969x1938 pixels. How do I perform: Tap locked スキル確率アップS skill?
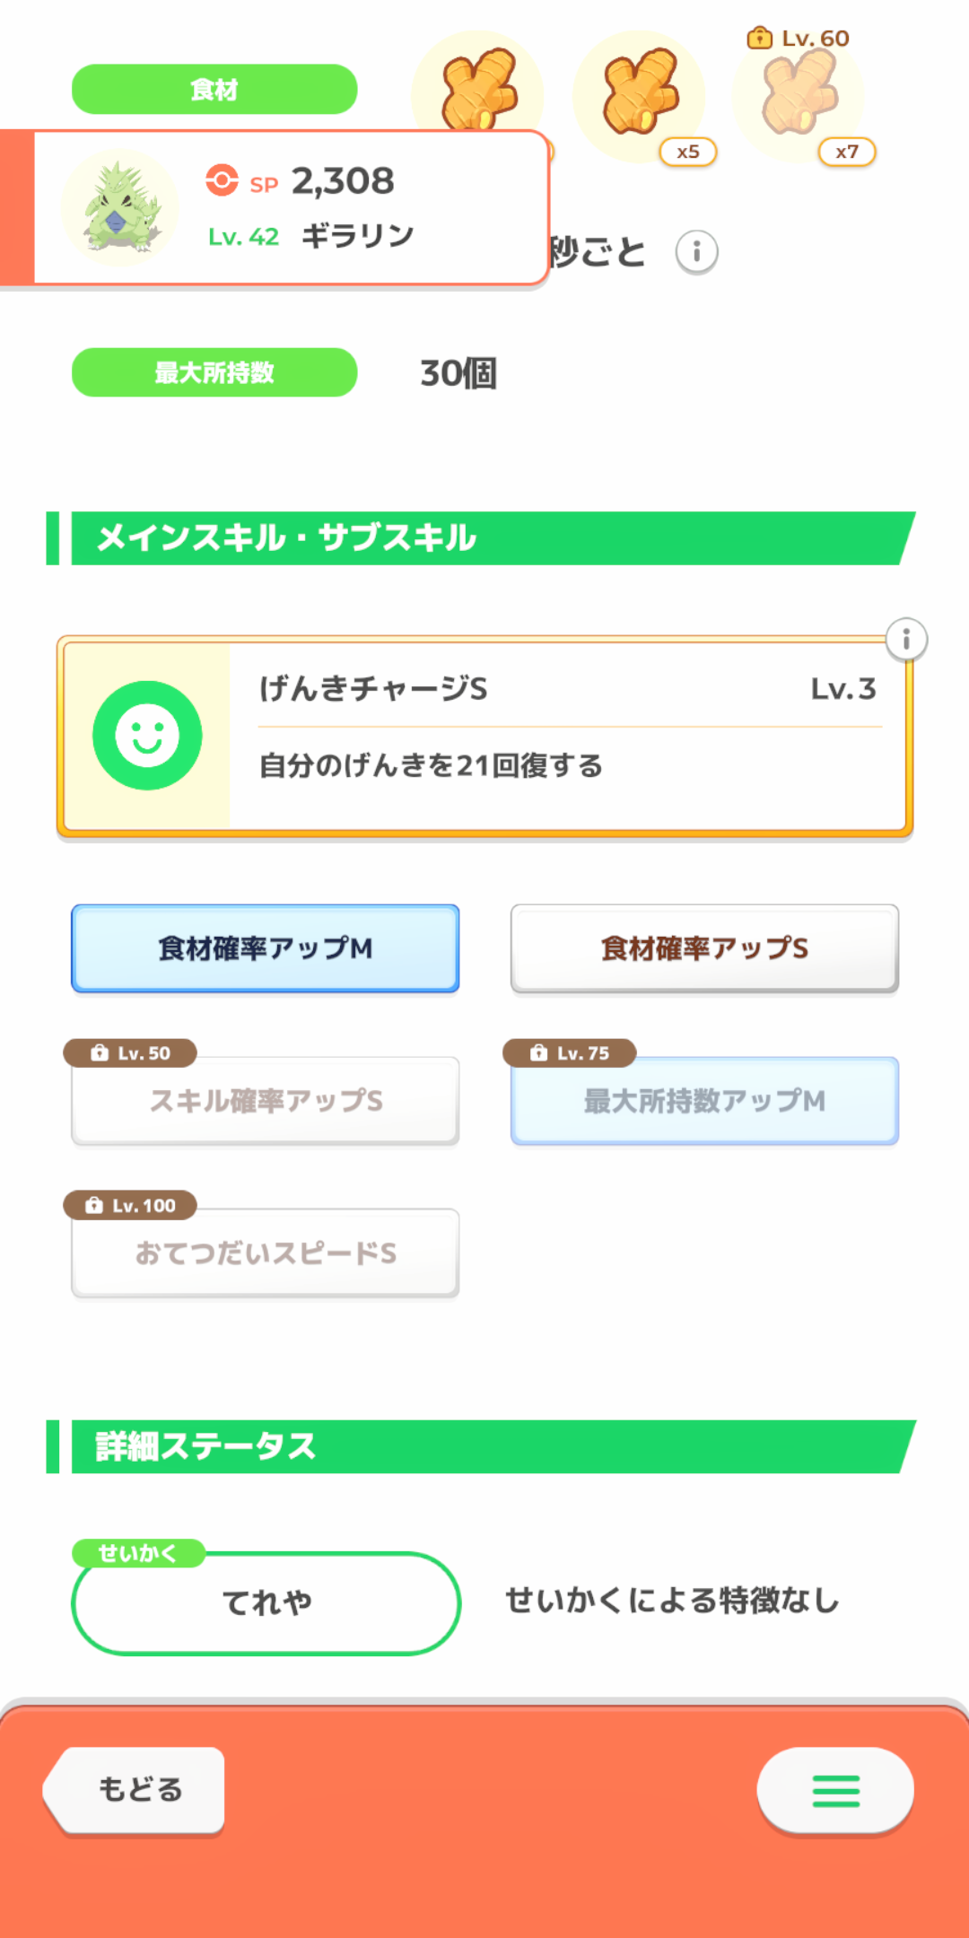tap(266, 1101)
